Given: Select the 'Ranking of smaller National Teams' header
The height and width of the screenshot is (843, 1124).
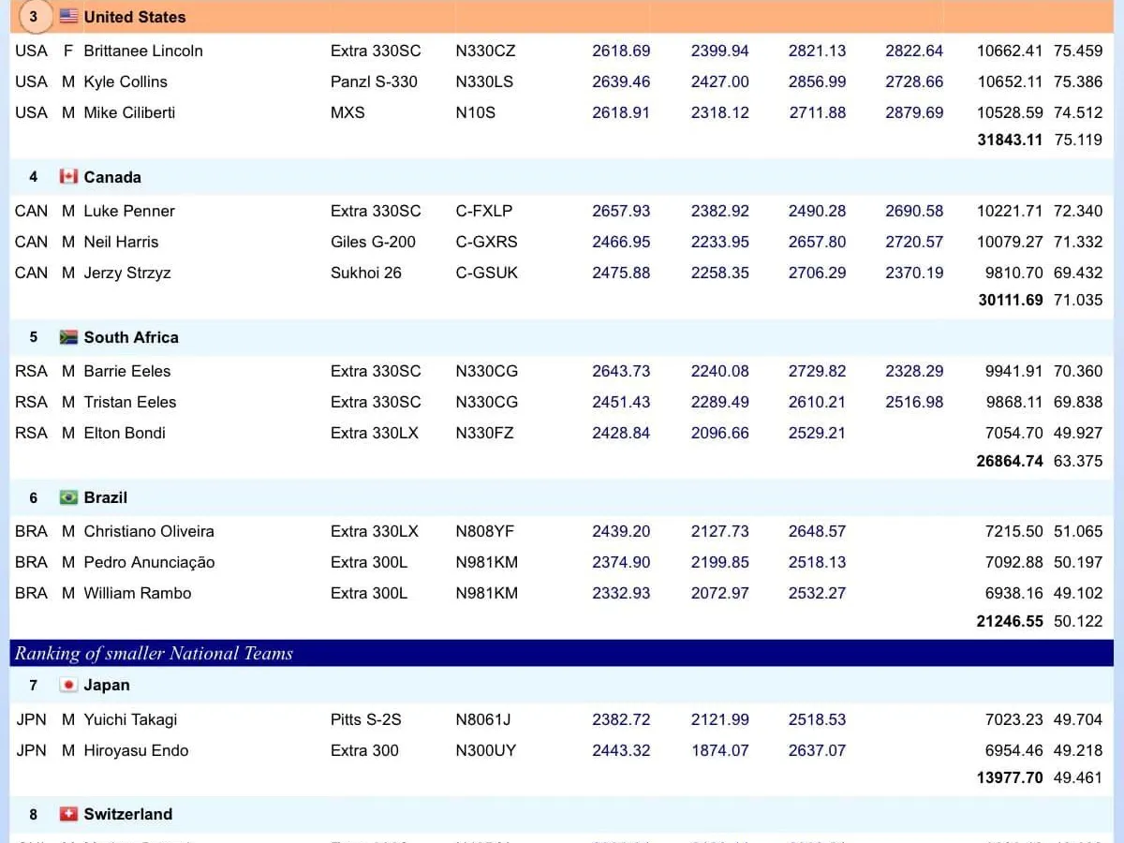Looking at the screenshot, I should pyautogui.click(x=155, y=653).
